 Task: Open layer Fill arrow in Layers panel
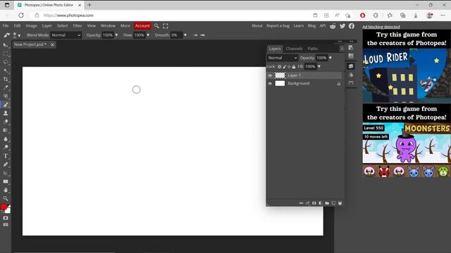point(319,67)
